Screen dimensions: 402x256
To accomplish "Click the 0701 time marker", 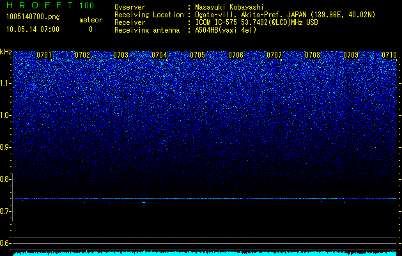I will pos(44,55).
